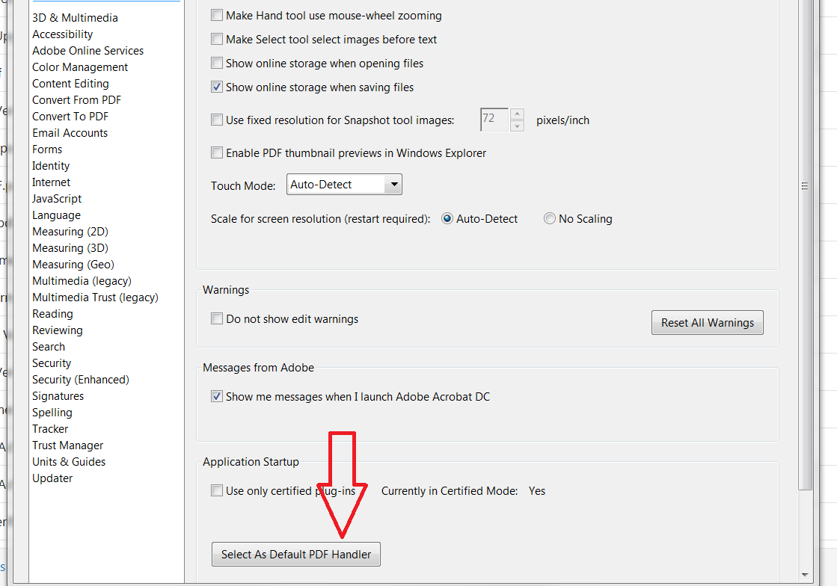Viewport: 837px width, 586px height.
Task: Click "Select As Default PDF Handler"
Action: coord(295,554)
